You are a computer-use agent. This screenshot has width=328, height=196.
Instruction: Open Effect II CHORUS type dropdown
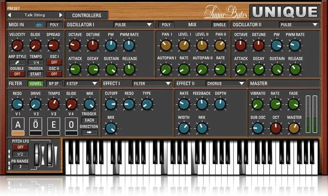click(x=225, y=83)
